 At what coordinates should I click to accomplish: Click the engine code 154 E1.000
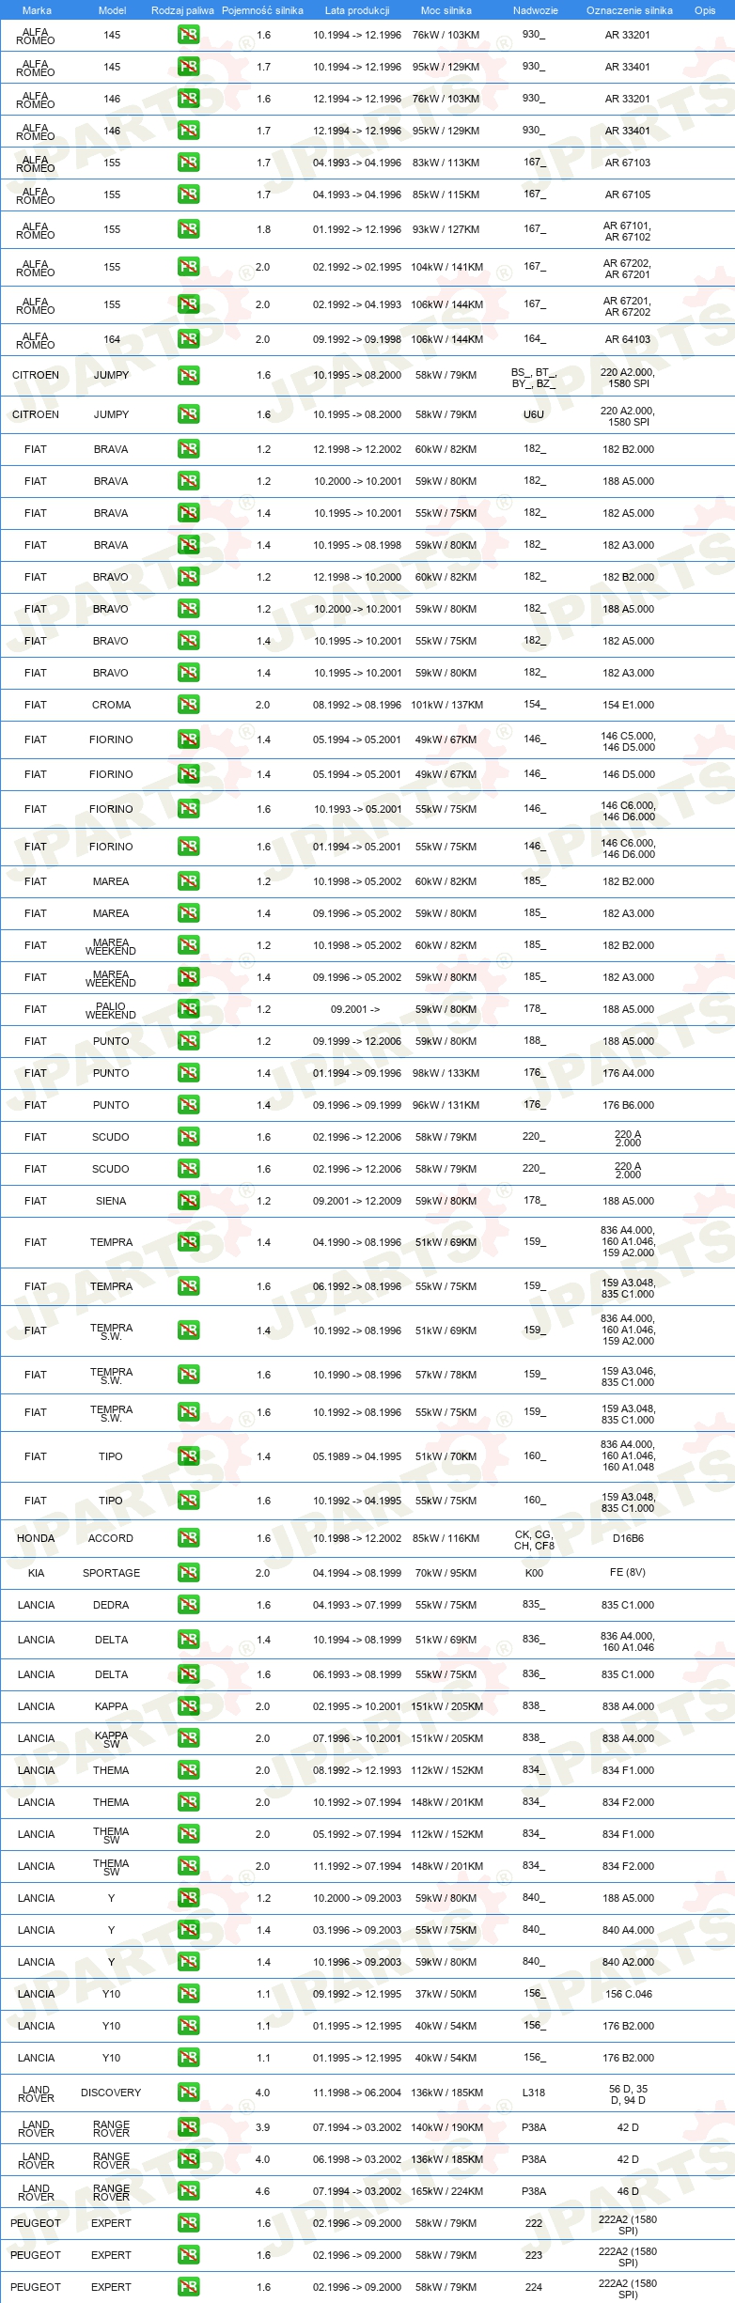(629, 705)
